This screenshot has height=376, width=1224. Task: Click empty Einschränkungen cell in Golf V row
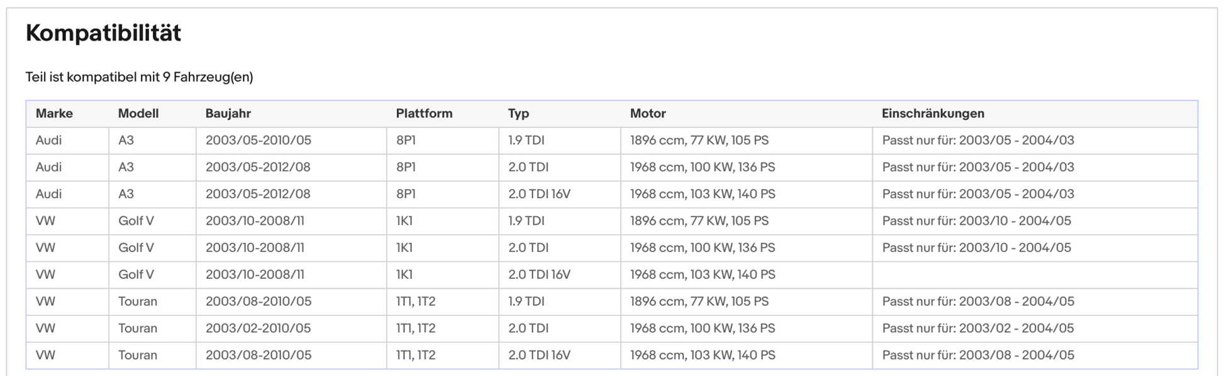tap(1034, 275)
